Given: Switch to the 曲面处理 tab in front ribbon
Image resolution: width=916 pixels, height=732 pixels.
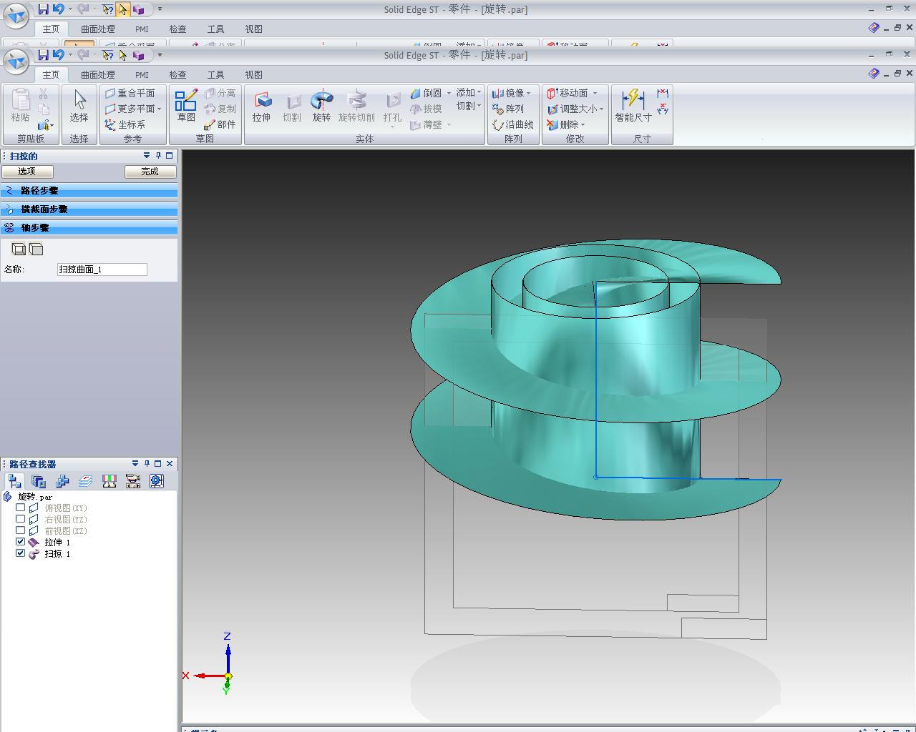Looking at the screenshot, I should coord(98,74).
